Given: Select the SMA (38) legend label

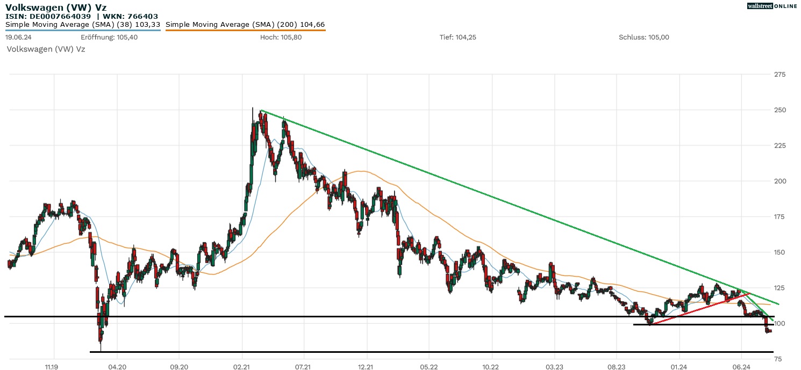Looking at the screenshot, I should [83, 25].
